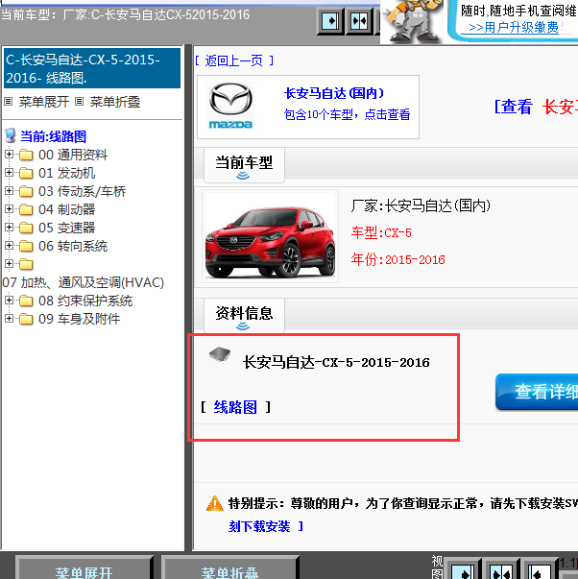Click the folder icon for 01 发动机
578x579 pixels.
[26, 173]
